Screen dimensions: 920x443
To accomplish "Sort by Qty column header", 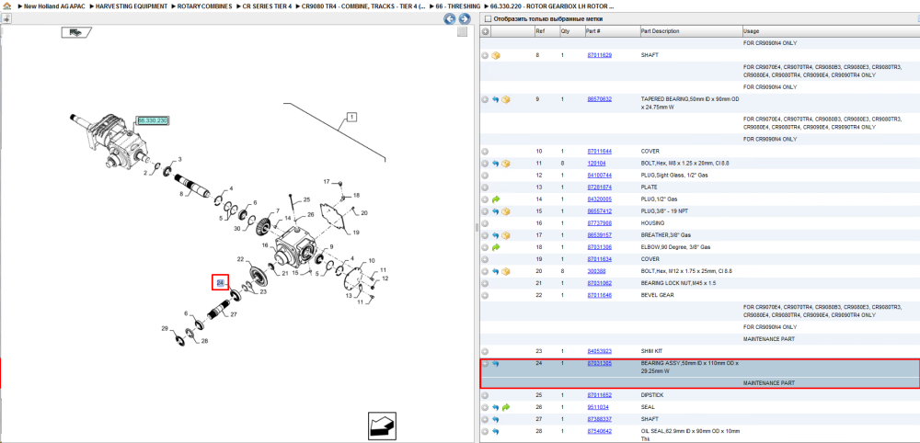I will pos(565,31).
